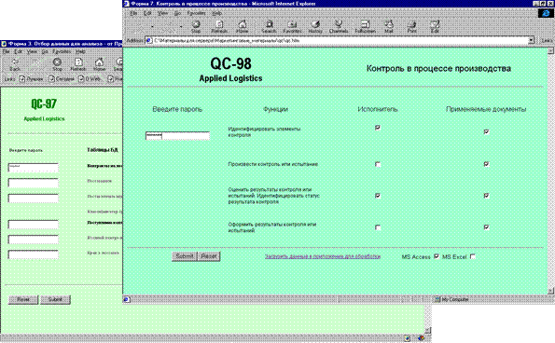The width and height of the screenshot is (555, 343).
Task: Open File menu in QC-98 window
Action: point(133,13)
